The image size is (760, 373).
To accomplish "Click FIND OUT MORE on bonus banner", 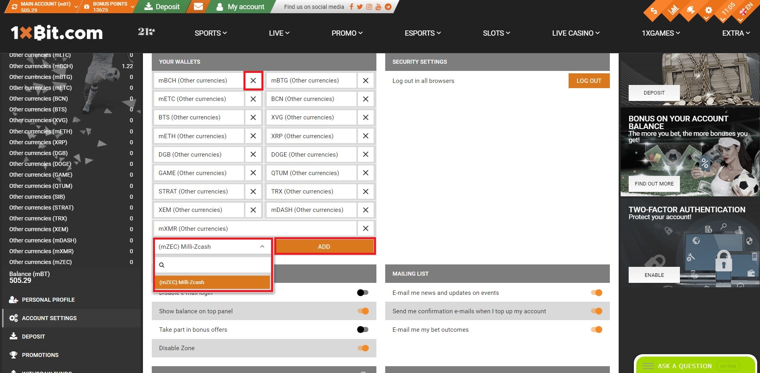I will click(x=654, y=184).
